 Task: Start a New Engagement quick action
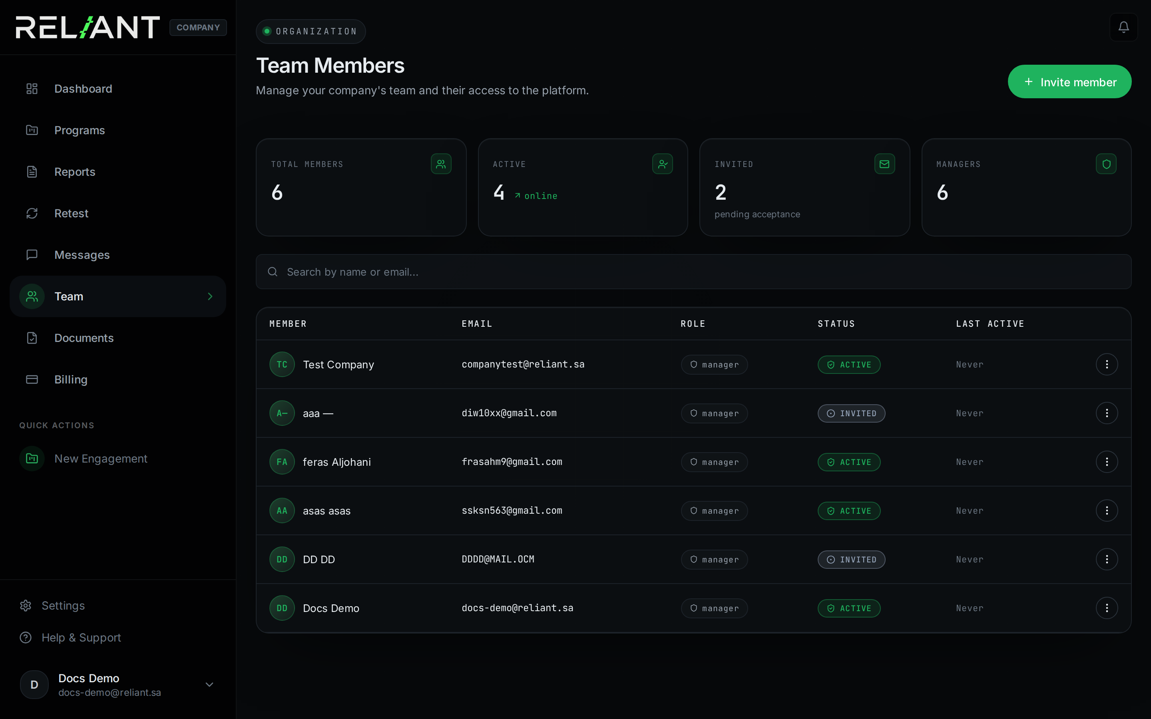click(118, 459)
